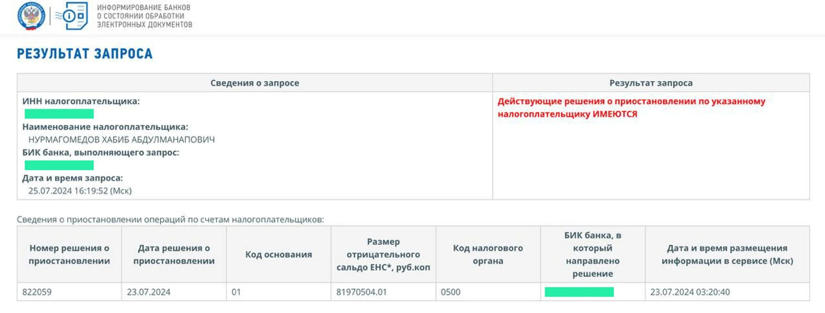825x313 pixels.
Task: Click the 'Код основания' column header
Action: [x=279, y=254]
